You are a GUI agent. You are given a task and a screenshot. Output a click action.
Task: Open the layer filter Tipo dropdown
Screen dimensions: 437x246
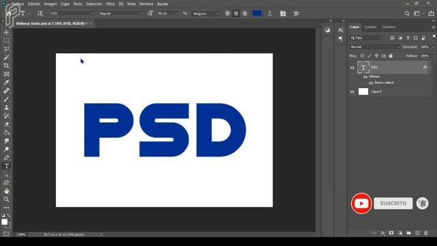coord(366,38)
